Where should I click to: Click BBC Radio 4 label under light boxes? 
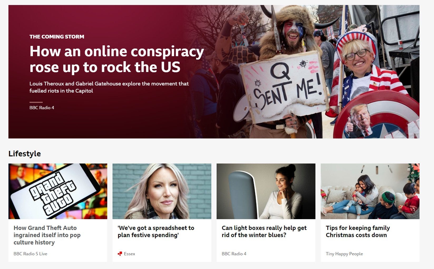(x=234, y=254)
